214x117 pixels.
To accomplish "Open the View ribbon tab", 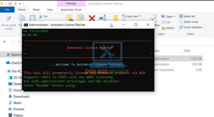I will (50, 10).
